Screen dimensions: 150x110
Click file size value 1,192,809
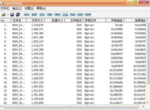37,103
